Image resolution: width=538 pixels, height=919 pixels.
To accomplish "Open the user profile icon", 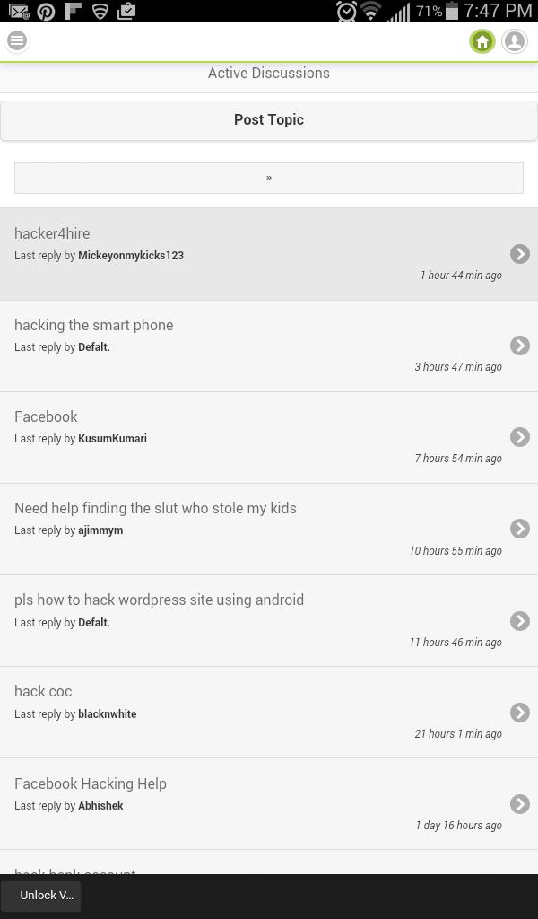I will (x=515, y=41).
